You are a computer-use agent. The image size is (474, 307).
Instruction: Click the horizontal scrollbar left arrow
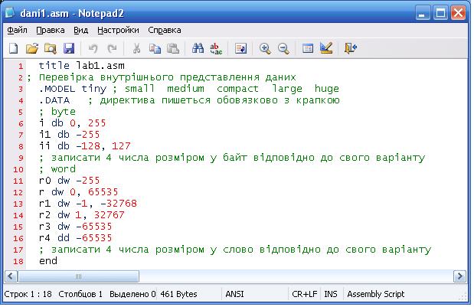(11, 276)
